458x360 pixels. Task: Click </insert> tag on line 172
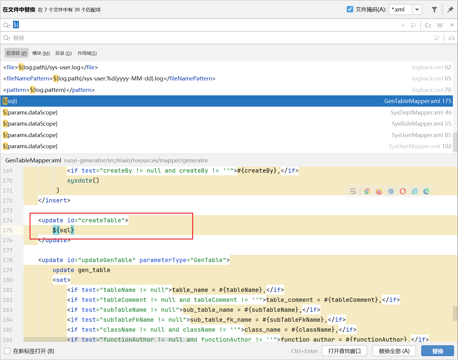click(54, 200)
